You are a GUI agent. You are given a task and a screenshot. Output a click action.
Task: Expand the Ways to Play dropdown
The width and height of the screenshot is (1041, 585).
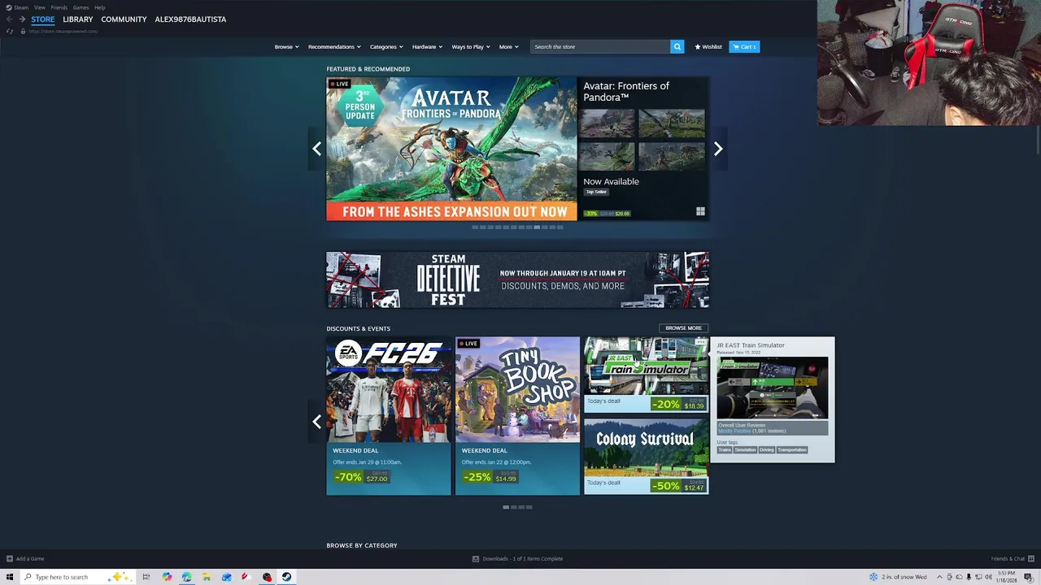[471, 46]
